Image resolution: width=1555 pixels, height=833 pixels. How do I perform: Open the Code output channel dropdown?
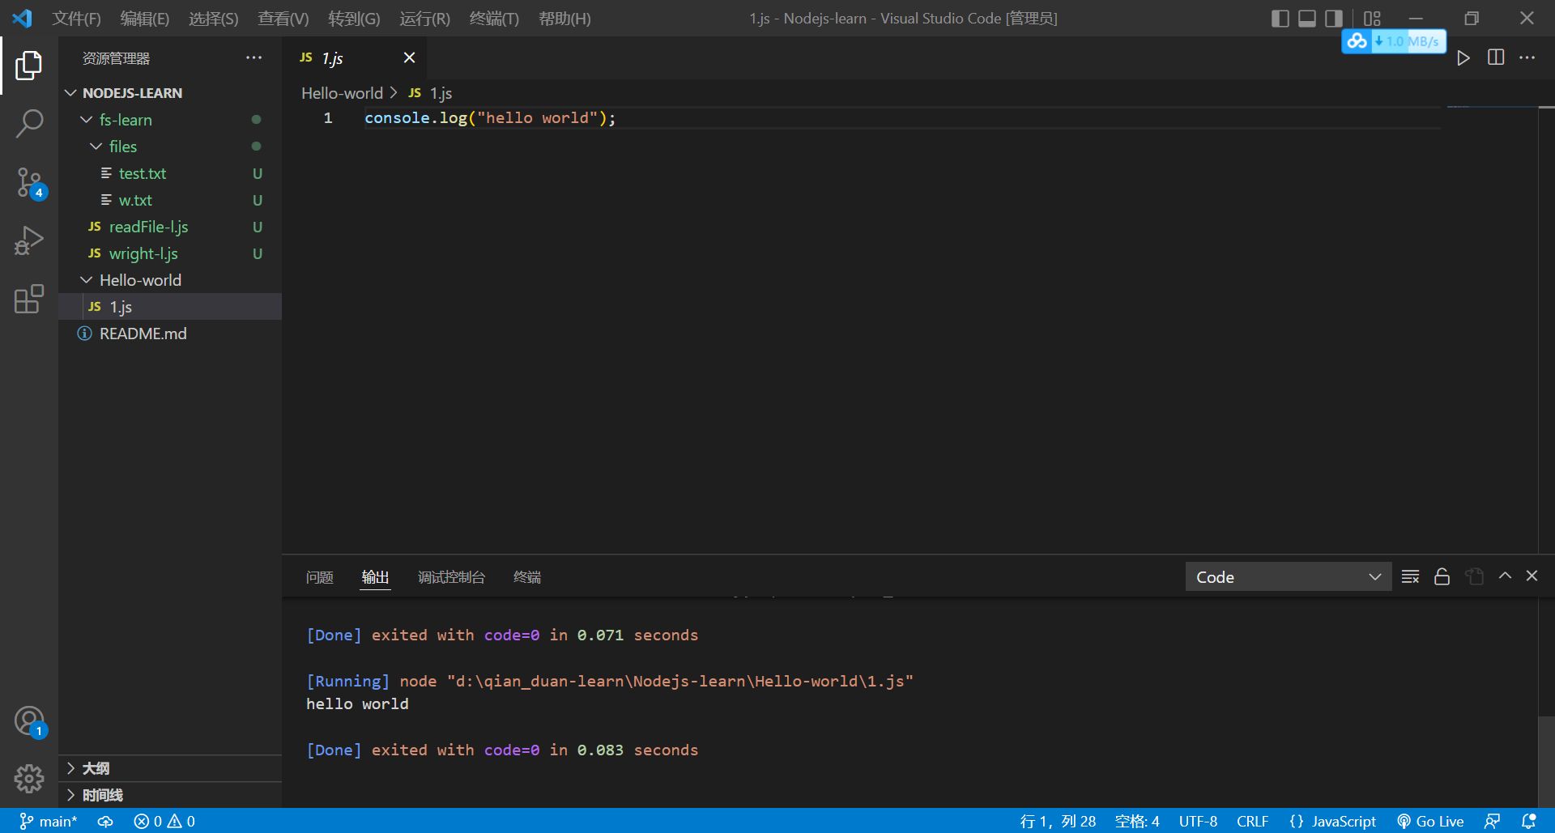(1288, 576)
